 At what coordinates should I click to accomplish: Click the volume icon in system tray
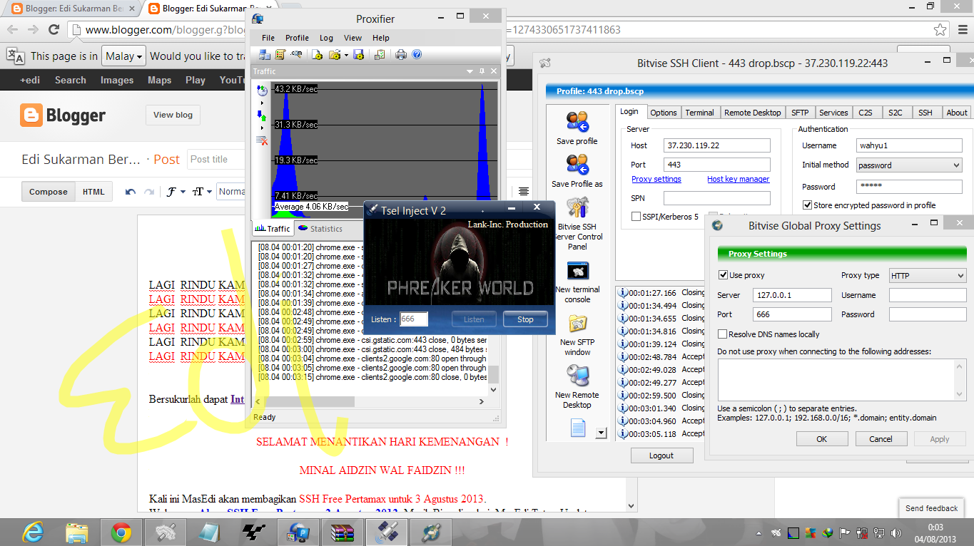896,532
